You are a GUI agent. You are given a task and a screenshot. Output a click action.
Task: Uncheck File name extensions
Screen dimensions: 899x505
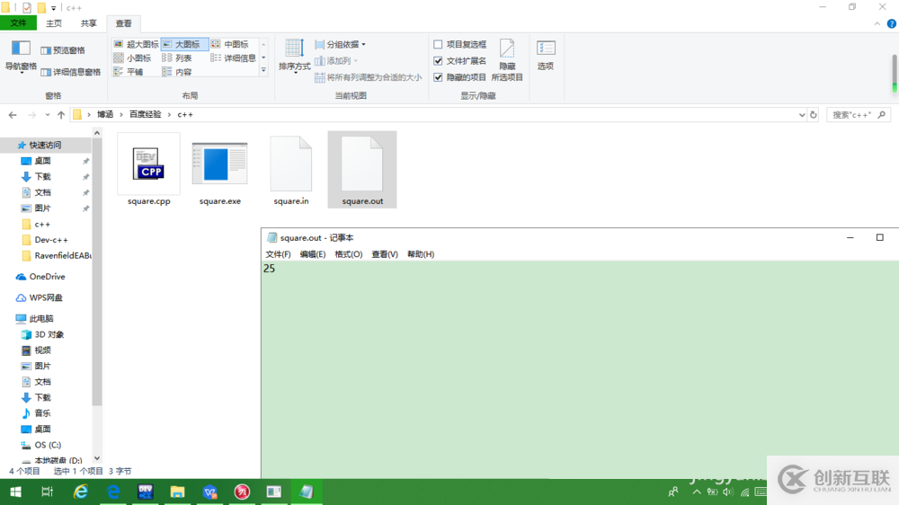coord(460,61)
